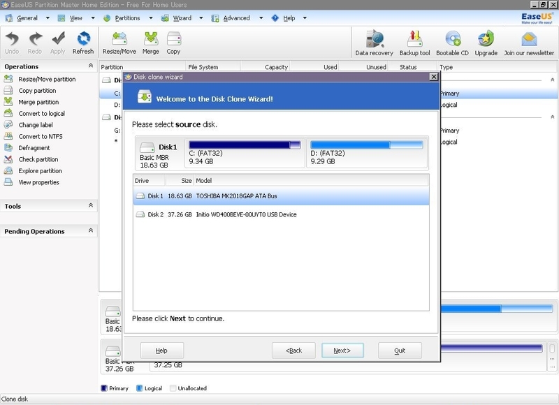
Task: Click the Unallocated legend color swatch
Action: (173, 388)
